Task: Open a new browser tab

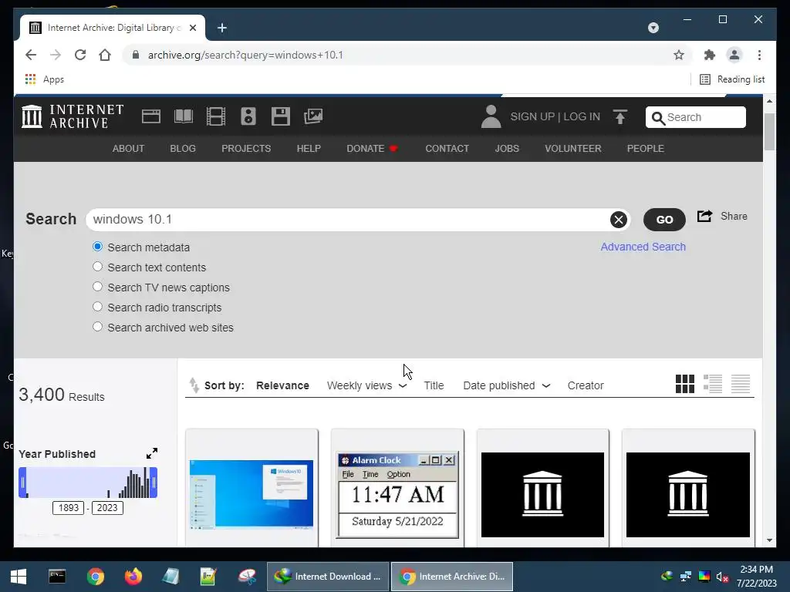Action: 222,28
